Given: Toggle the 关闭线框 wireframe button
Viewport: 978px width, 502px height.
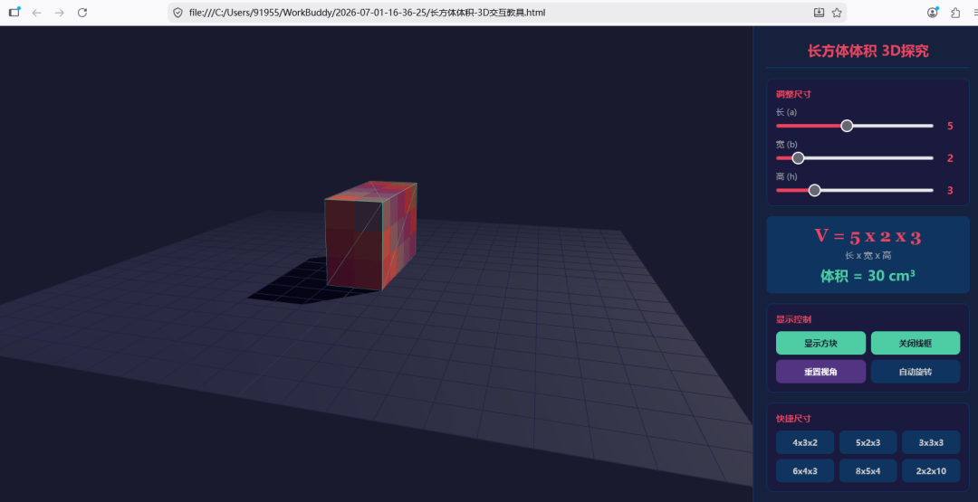Looking at the screenshot, I should coord(915,343).
